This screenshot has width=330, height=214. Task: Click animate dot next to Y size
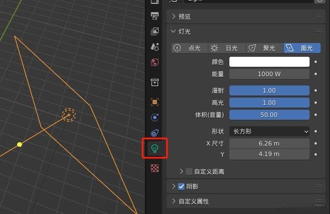coord(316,154)
